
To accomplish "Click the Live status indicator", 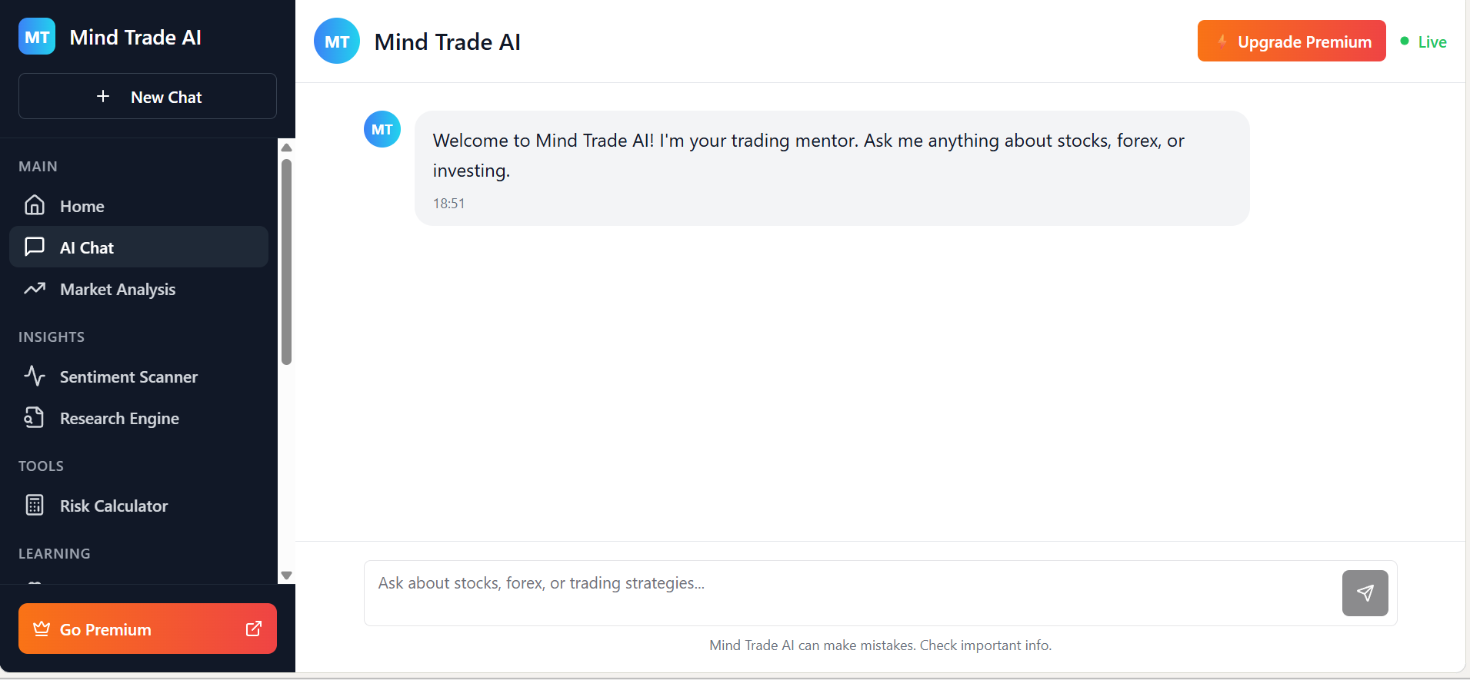I will [x=1424, y=41].
